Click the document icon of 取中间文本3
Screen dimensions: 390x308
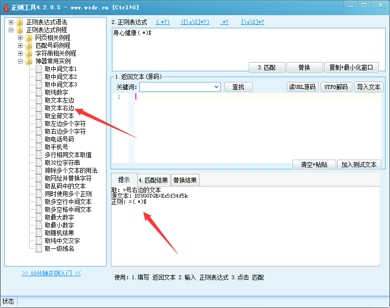39,84
